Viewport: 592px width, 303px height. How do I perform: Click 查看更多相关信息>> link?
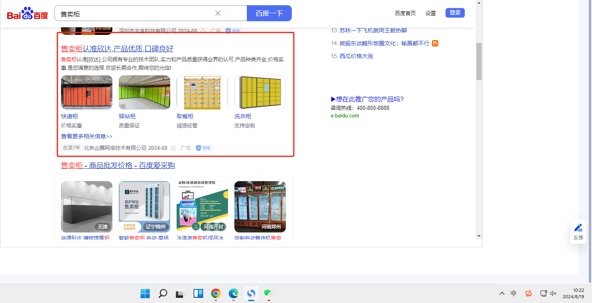point(87,136)
